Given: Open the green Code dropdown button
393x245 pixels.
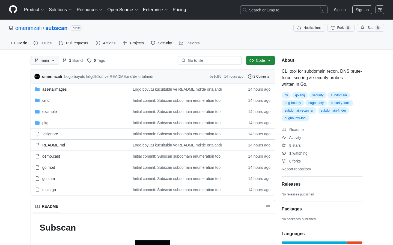Looking at the screenshot, I should [x=260, y=60].
